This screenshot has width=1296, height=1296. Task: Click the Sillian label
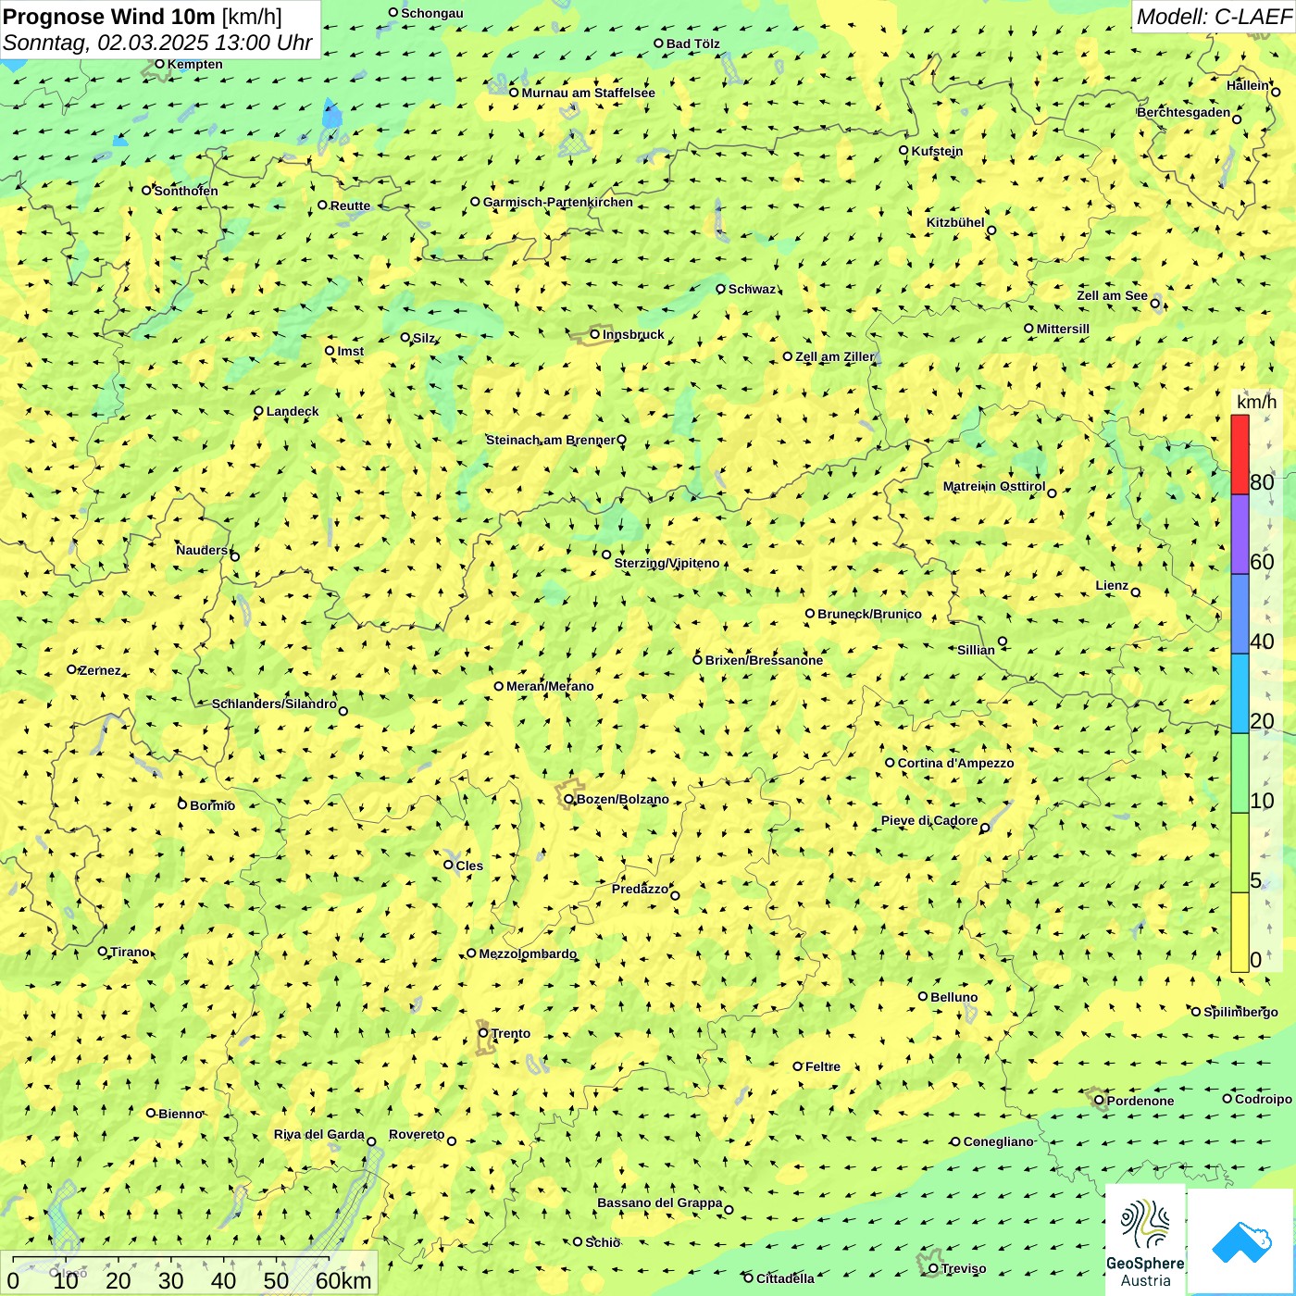(976, 650)
